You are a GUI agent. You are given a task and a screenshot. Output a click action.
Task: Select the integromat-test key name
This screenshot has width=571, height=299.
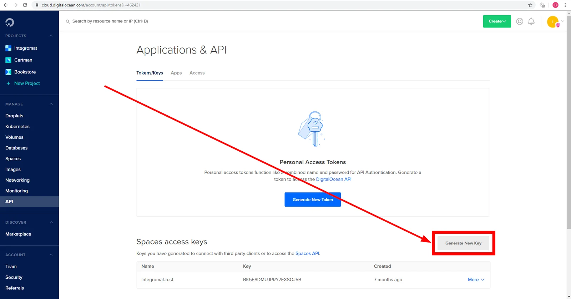click(157, 280)
